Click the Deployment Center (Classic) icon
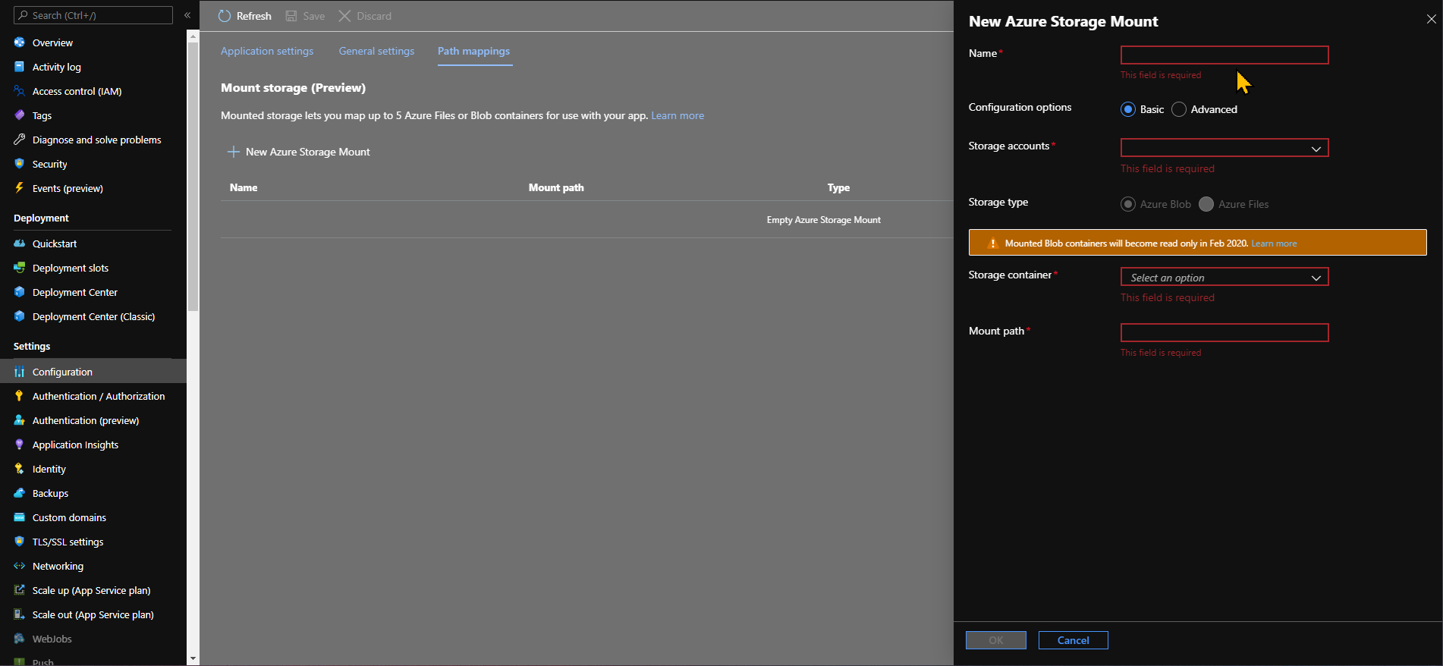1443x666 pixels. click(x=20, y=316)
